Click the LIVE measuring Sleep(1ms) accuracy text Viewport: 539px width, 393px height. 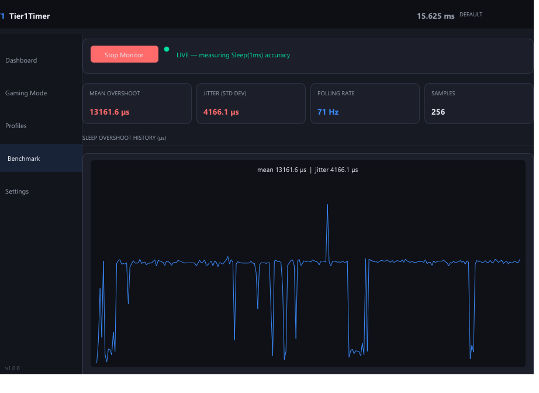[x=233, y=55]
